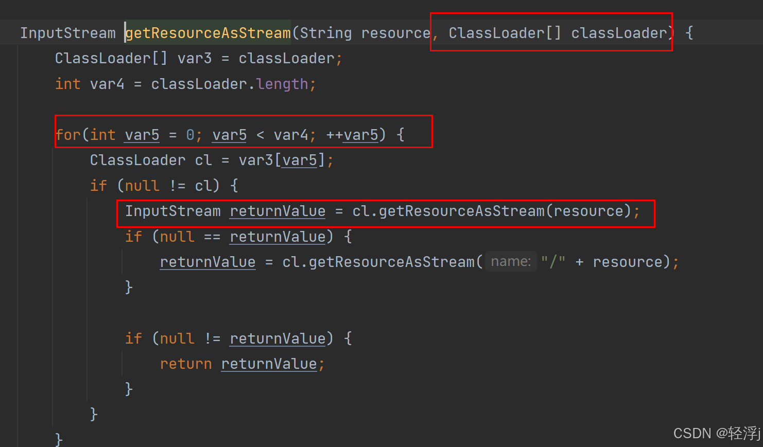Click the 0 literal in the for loop
The image size is (763, 447).
190,135
